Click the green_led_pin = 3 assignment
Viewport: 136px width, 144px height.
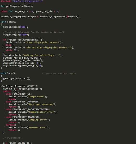[x=47, y=11]
